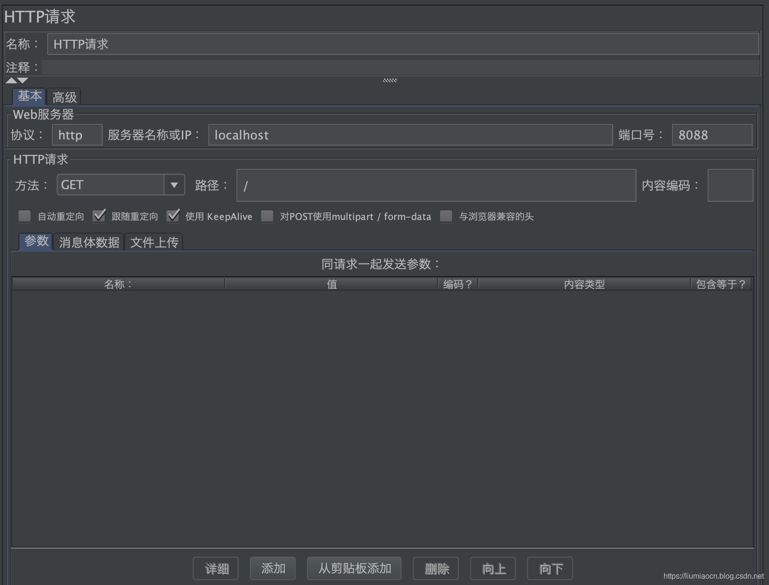Switch to the 基本 tab
769x585 pixels.
point(30,96)
